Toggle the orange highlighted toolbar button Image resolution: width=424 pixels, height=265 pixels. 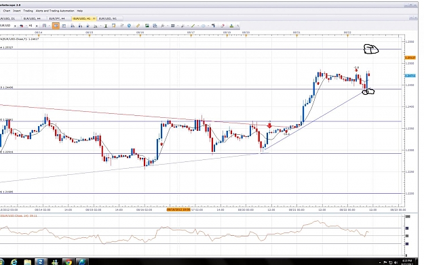pos(56,26)
